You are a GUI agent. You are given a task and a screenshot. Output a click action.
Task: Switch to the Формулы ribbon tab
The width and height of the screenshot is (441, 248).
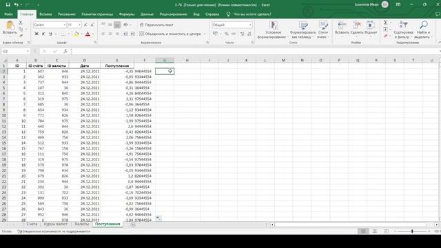pyautogui.click(x=127, y=14)
